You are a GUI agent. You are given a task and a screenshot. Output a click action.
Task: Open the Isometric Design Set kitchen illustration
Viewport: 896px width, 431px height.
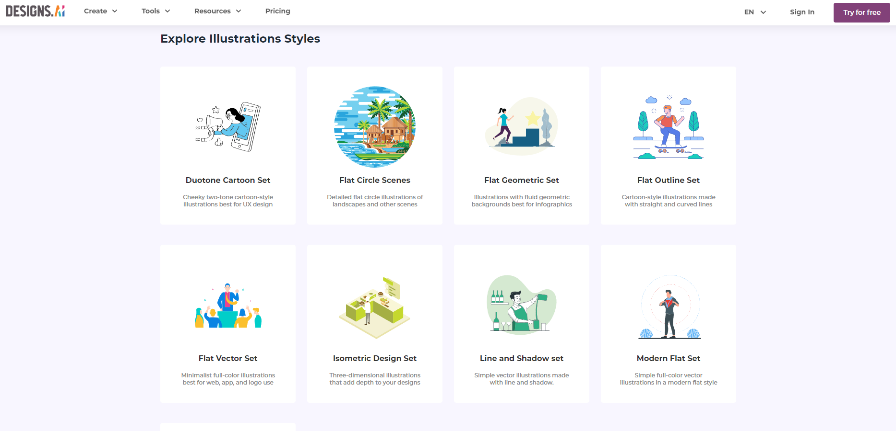[375, 305]
